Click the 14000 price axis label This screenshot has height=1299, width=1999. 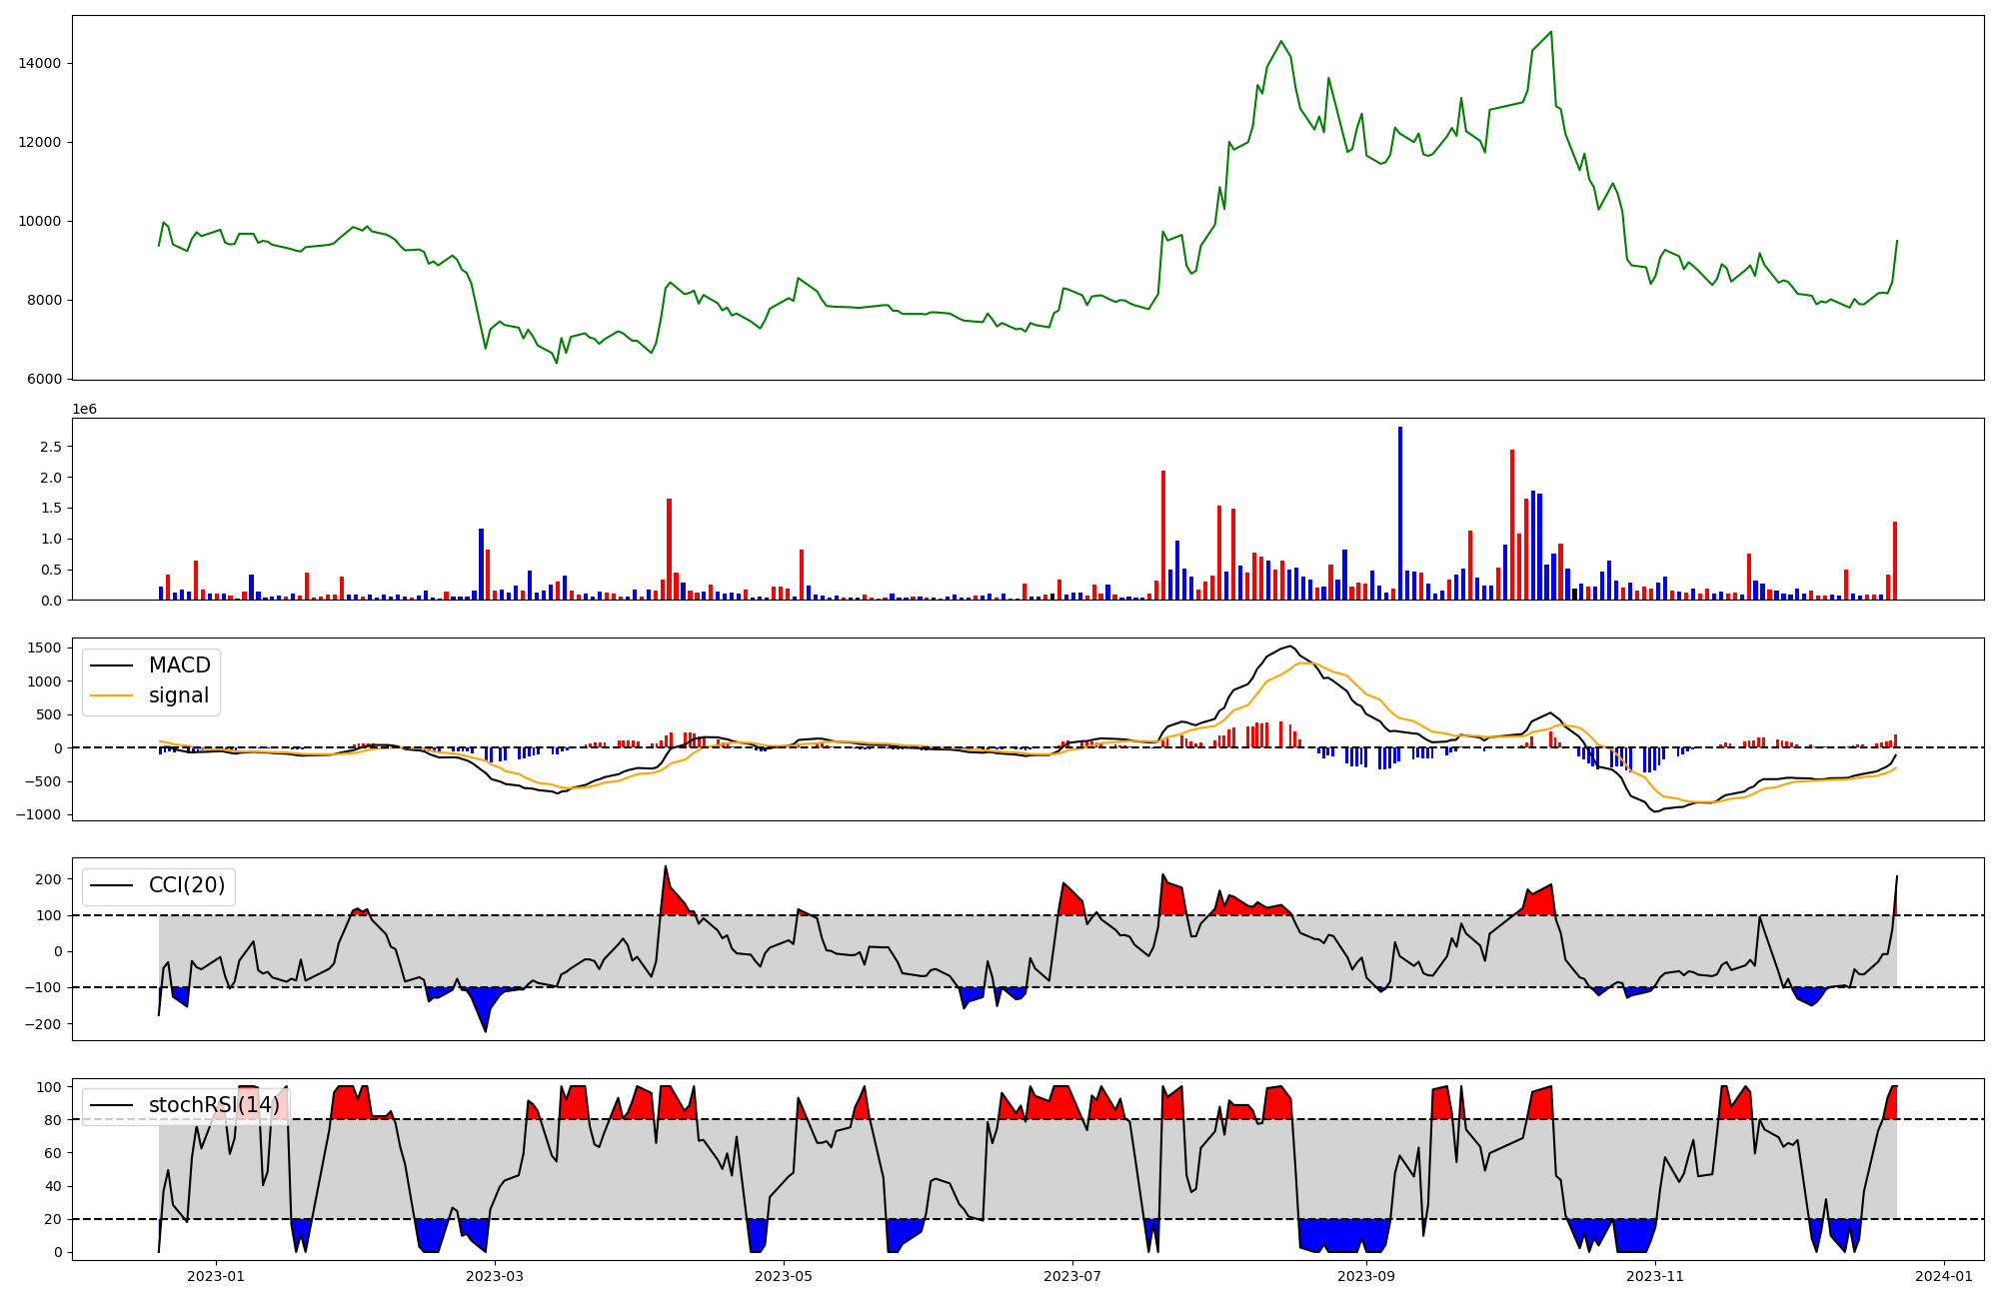40,63
